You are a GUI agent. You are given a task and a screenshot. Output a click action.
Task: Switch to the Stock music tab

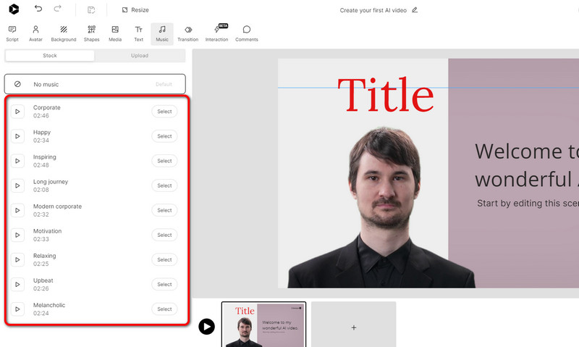(50, 56)
